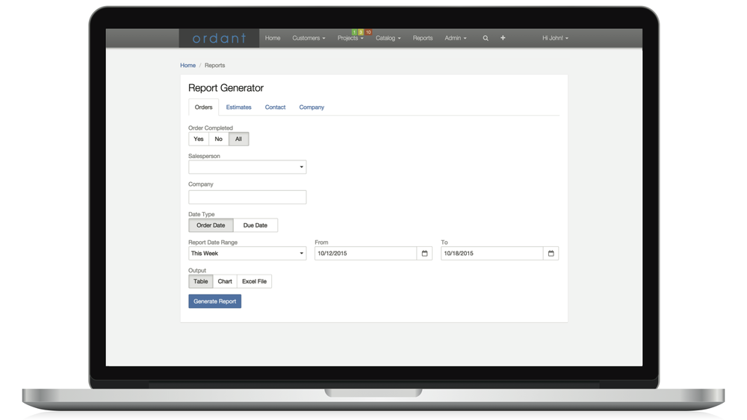The image size is (747, 420).
Task: Click into the Company text field
Action: [247, 198]
